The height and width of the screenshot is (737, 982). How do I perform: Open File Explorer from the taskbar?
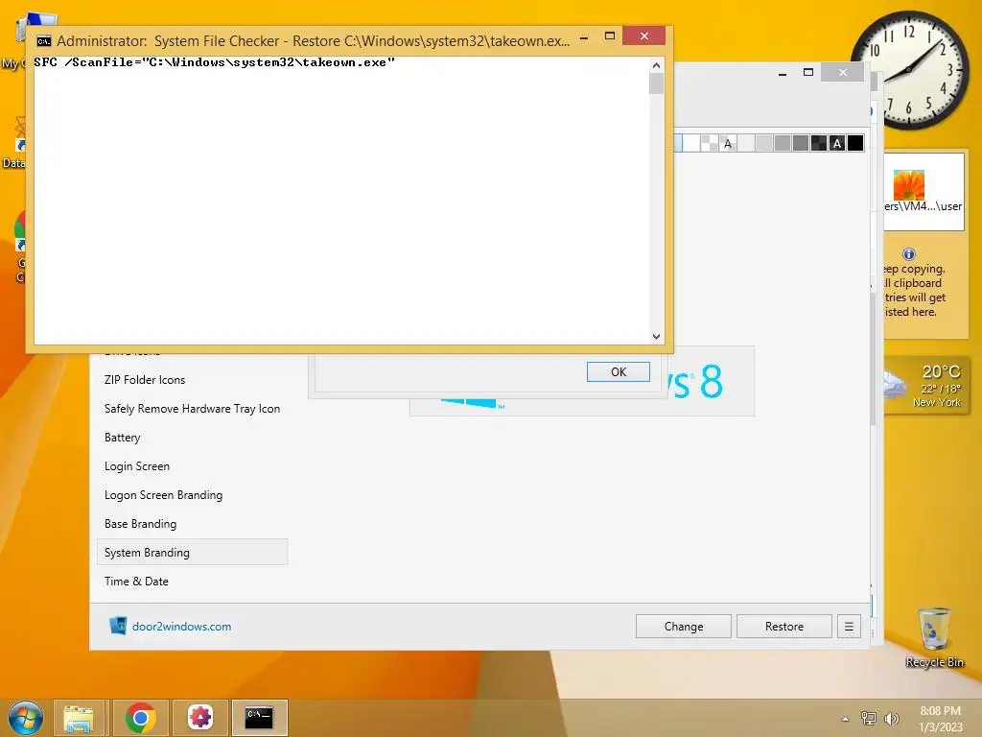(79, 718)
